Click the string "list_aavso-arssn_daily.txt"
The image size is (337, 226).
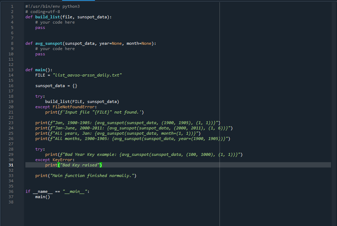tap(87, 75)
